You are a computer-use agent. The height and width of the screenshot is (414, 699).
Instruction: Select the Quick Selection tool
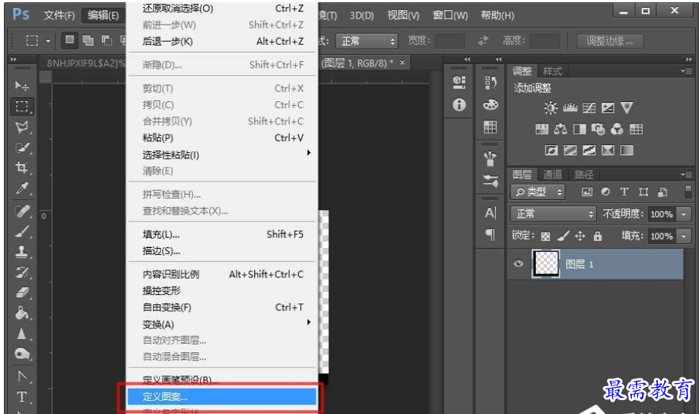(x=22, y=148)
